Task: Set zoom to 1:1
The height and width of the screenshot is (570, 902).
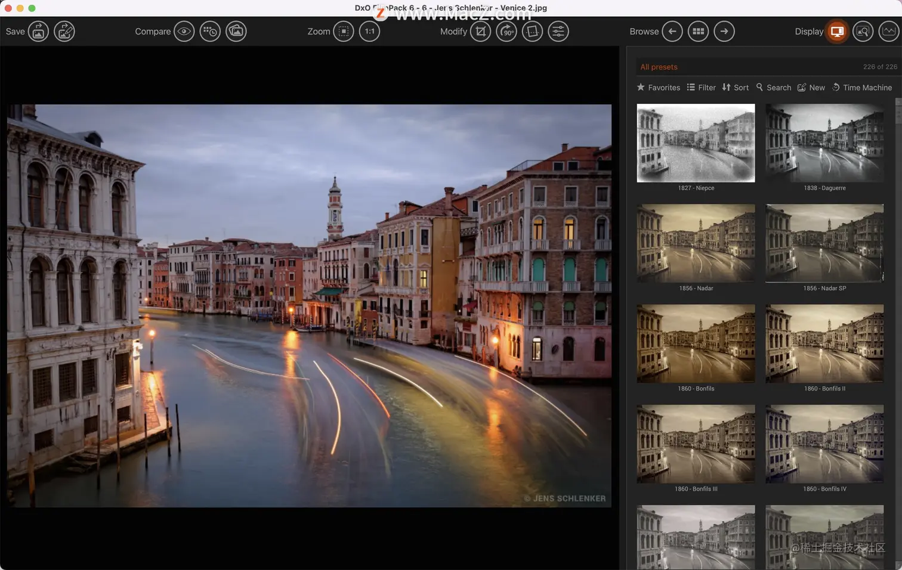Action: coord(370,32)
